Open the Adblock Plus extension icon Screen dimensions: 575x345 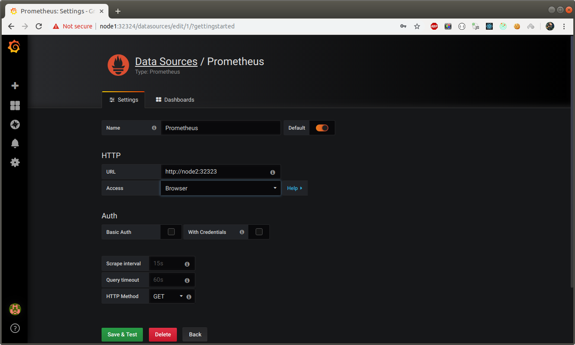click(434, 26)
